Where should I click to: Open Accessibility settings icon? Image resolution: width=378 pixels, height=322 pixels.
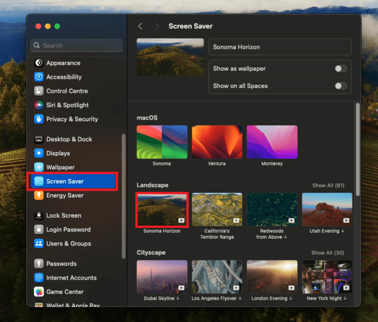point(39,77)
